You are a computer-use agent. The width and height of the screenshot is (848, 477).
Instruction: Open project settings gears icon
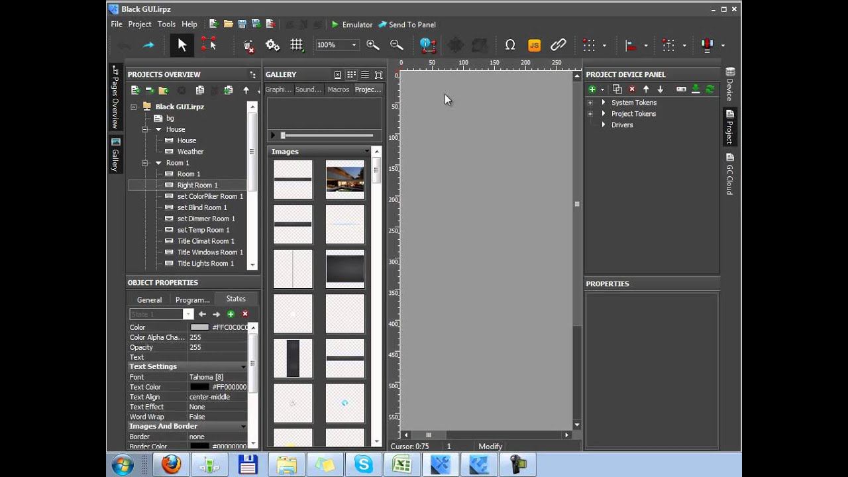[x=272, y=45]
